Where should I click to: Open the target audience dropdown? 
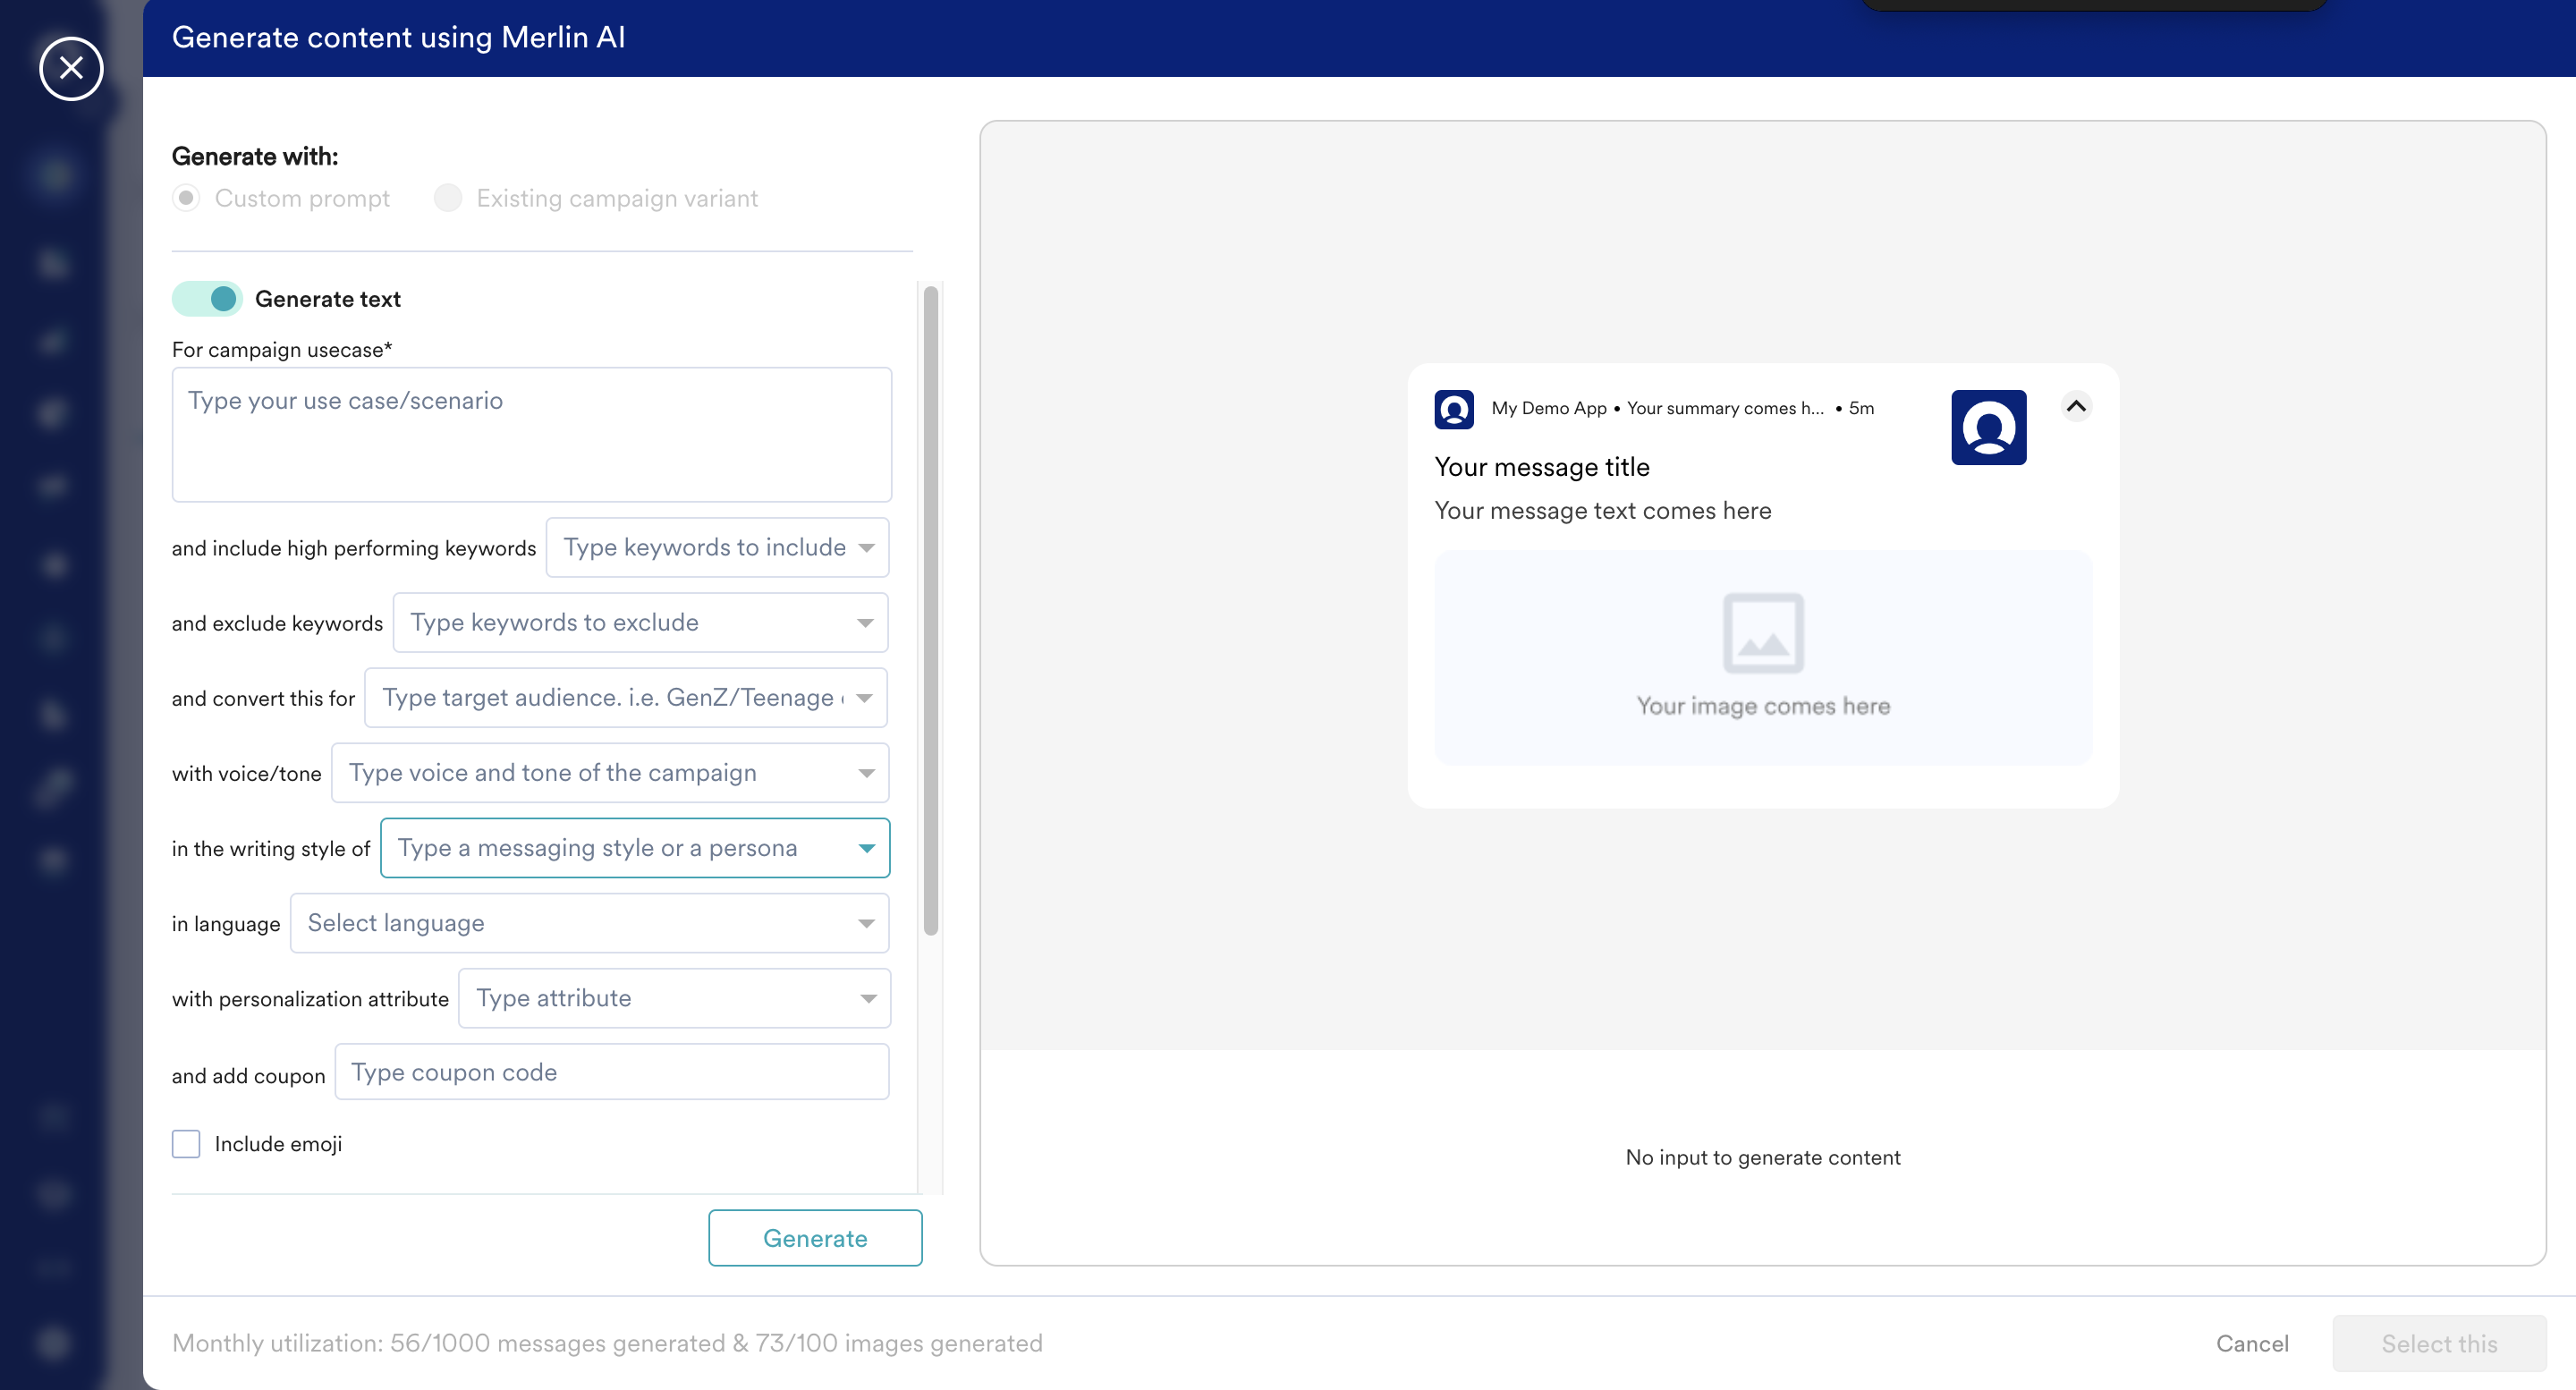[x=866, y=697]
